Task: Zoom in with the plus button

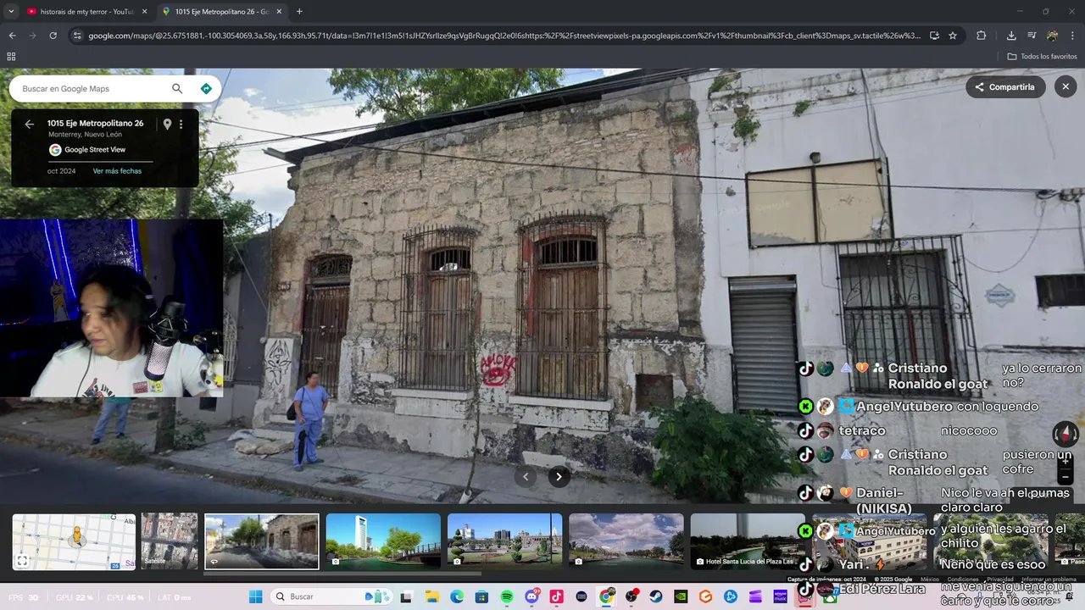Action: [x=1066, y=463]
